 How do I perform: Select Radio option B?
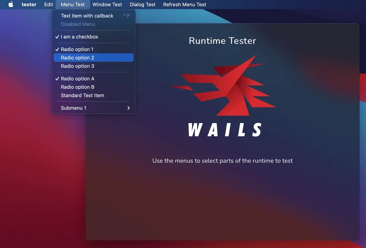pos(77,87)
